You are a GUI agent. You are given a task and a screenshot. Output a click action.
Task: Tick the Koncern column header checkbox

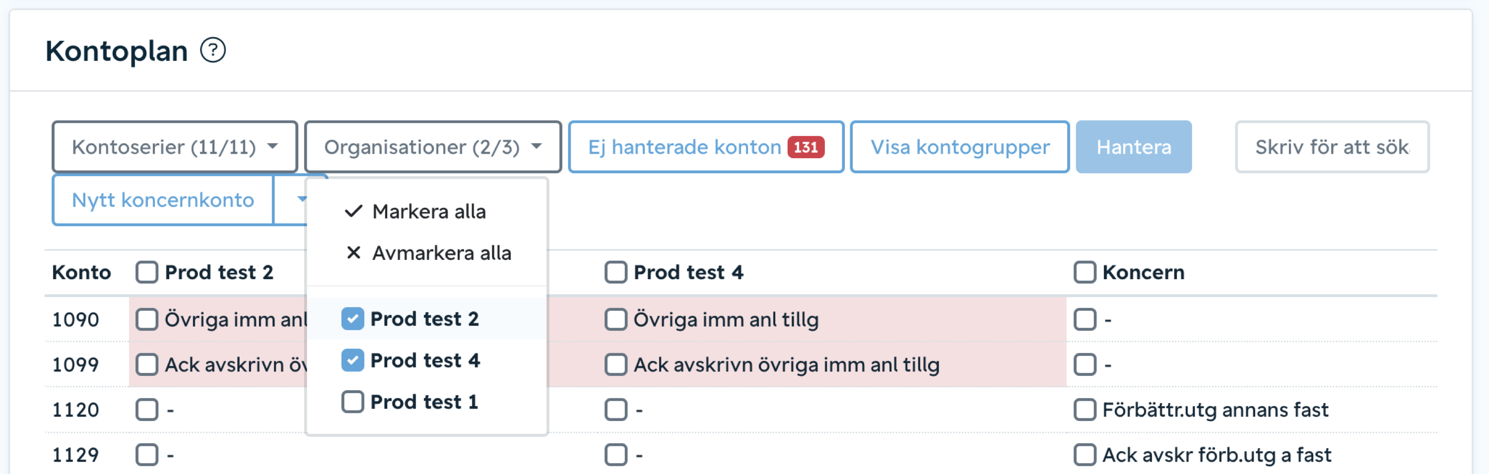point(1084,272)
